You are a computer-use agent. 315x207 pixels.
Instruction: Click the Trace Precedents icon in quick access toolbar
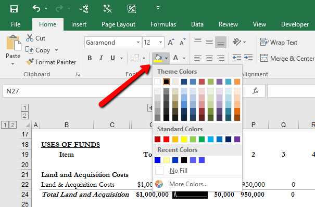coord(84,9)
